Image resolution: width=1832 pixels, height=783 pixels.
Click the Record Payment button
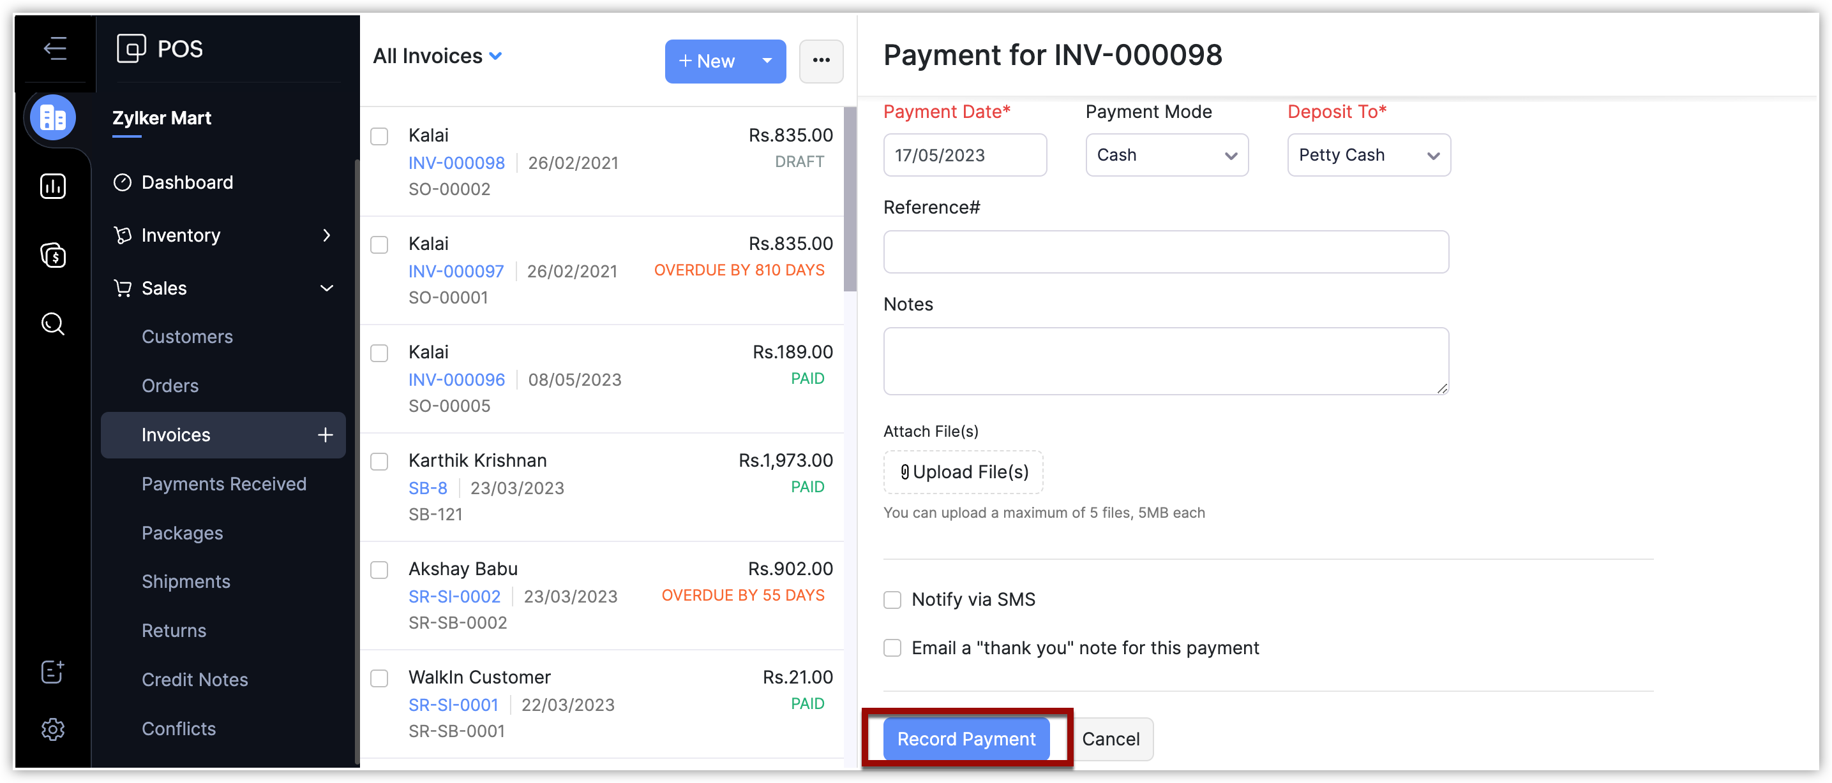click(966, 739)
